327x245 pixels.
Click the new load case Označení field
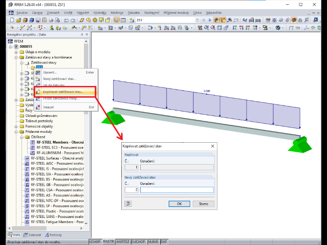pyautogui.click(x=177, y=190)
